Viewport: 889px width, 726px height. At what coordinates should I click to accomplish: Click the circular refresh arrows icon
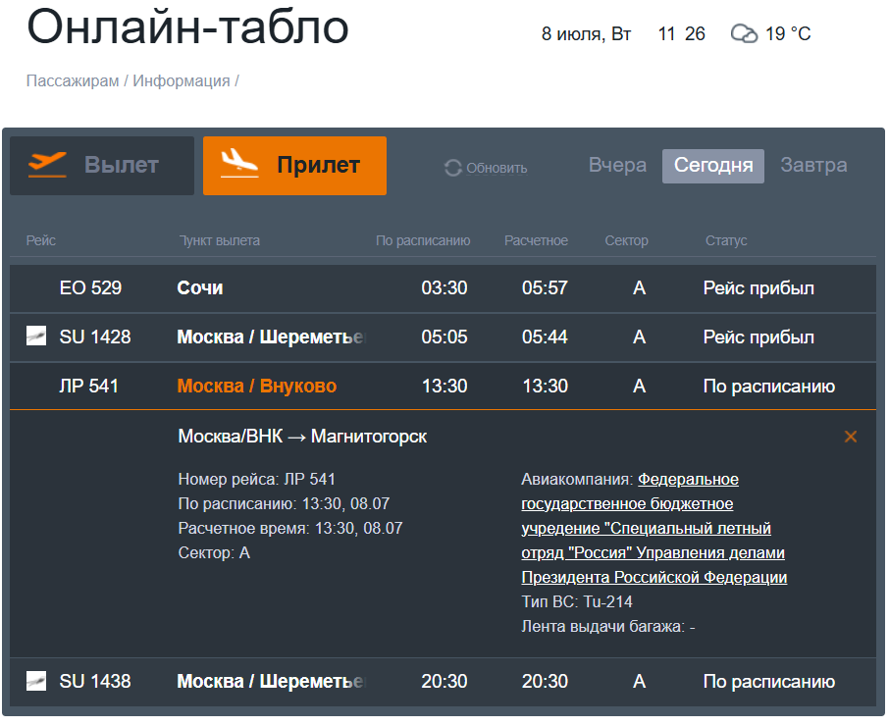coord(452,168)
